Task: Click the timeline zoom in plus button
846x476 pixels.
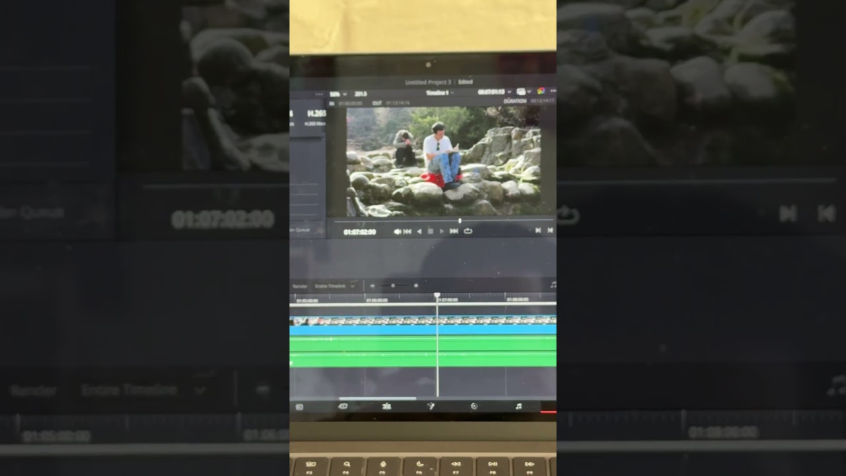Action: point(416,286)
